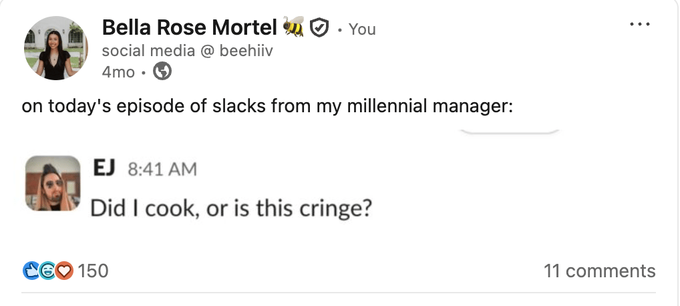This screenshot has height=306, width=680.
Task: Open the post's three-dot more options menu
Action: (x=639, y=24)
